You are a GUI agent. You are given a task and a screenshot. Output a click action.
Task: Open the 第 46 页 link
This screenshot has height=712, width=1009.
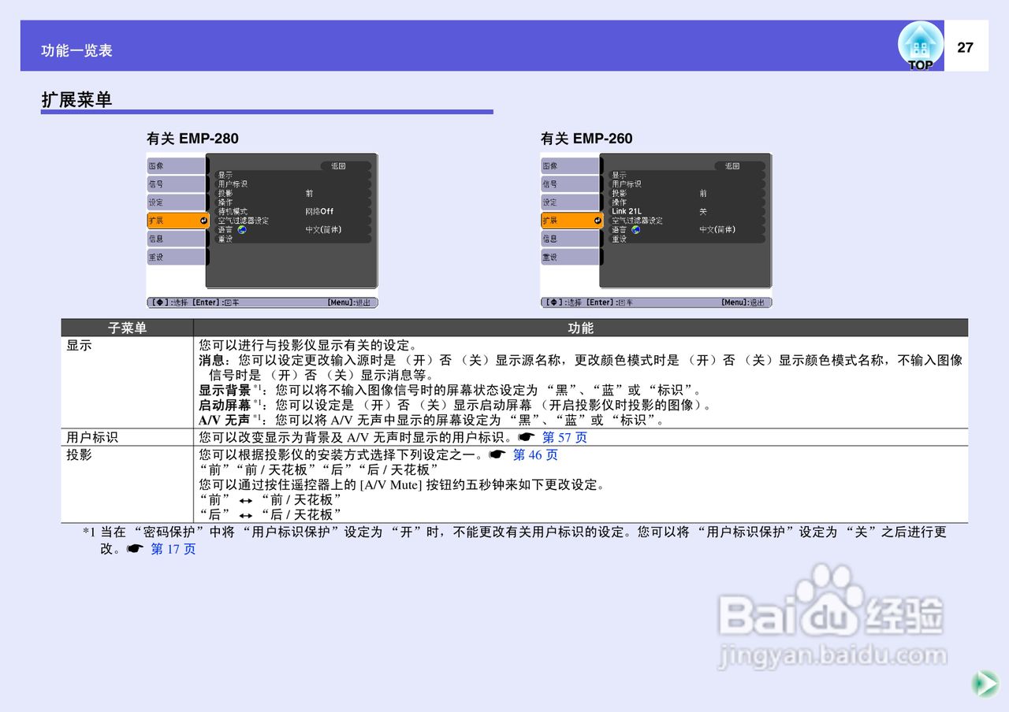coord(534,454)
